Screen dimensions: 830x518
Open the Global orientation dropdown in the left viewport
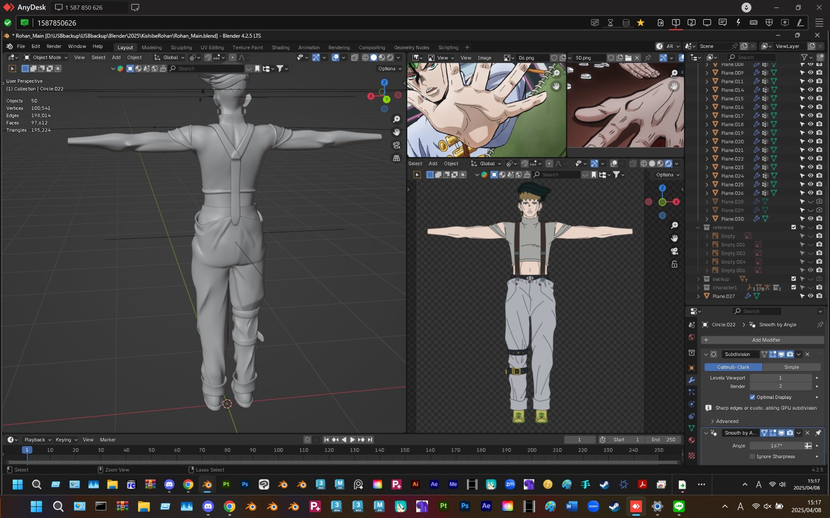click(x=170, y=58)
